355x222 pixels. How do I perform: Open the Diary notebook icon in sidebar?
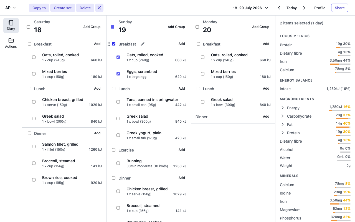[11, 23]
